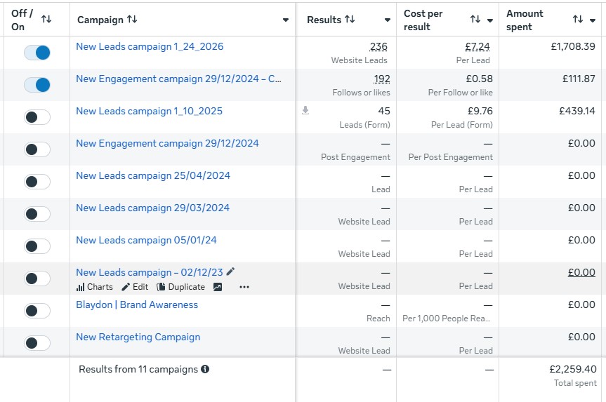Click the info icon next to Results from 11 campaigns

pyautogui.click(x=205, y=369)
